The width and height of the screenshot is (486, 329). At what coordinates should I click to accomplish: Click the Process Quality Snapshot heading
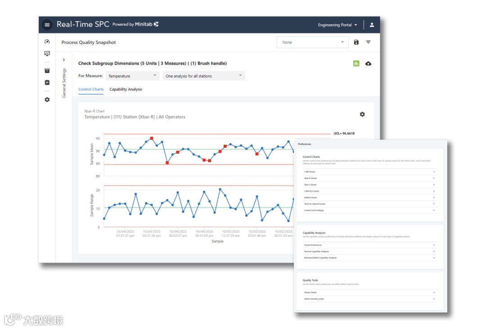click(88, 42)
